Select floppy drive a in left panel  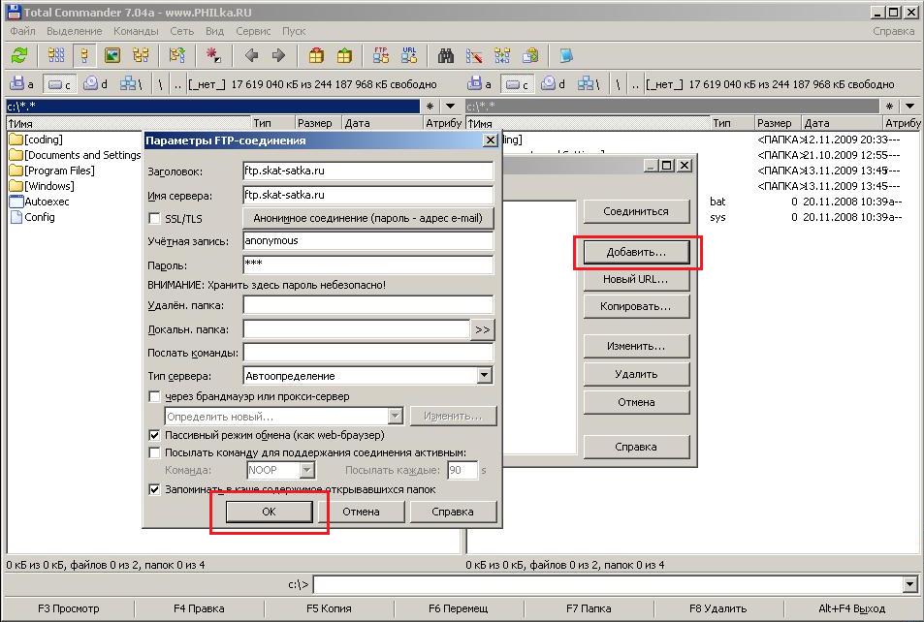pyautogui.click(x=21, y=84)
